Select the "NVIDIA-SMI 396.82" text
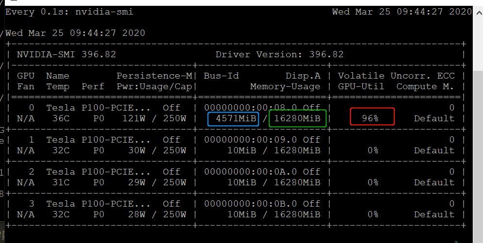This screenshot has height=243, width=483. (x=66, y=54)
